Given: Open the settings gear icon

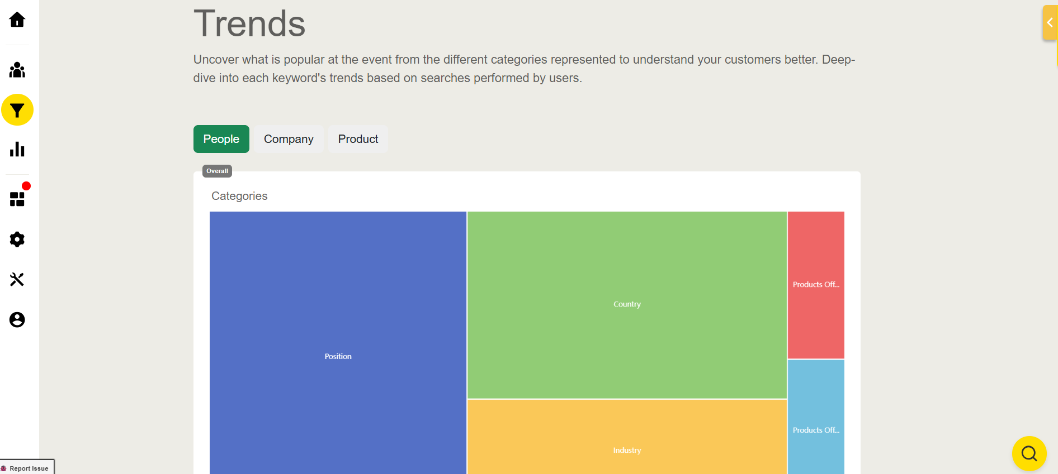Looking at the screenshot, I should tap(17, 240).
